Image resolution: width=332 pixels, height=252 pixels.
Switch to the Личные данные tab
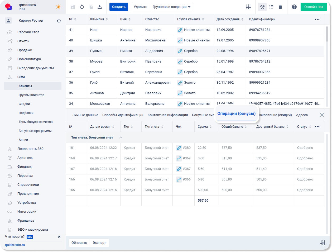[85, 115]
